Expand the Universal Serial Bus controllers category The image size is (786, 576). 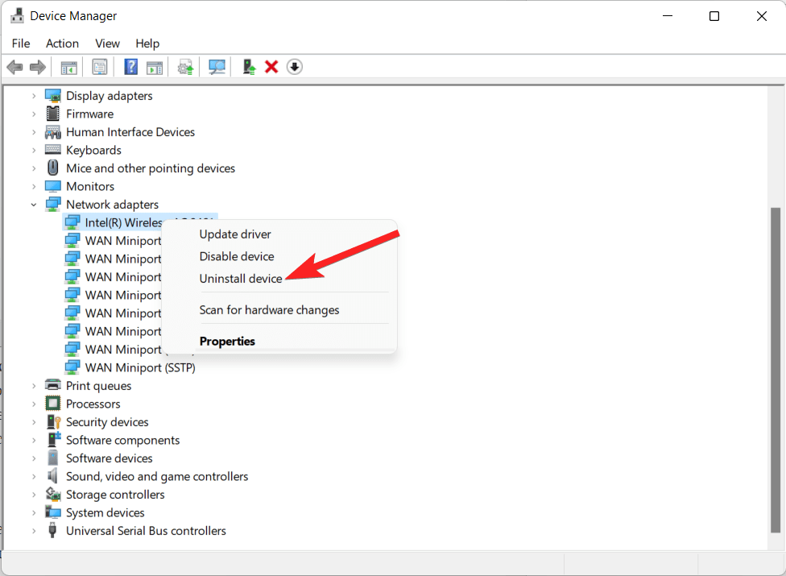click(34, 530)
